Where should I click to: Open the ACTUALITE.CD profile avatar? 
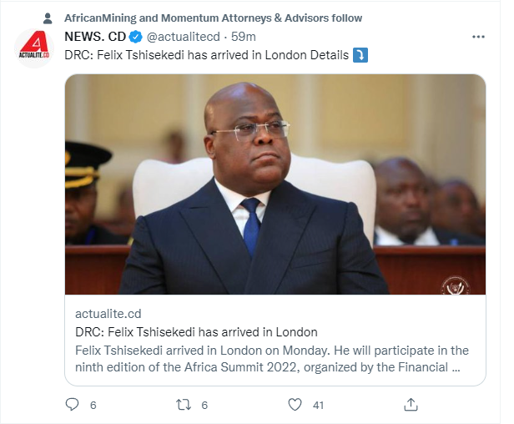pyautogui.click(x=35, y=48)
